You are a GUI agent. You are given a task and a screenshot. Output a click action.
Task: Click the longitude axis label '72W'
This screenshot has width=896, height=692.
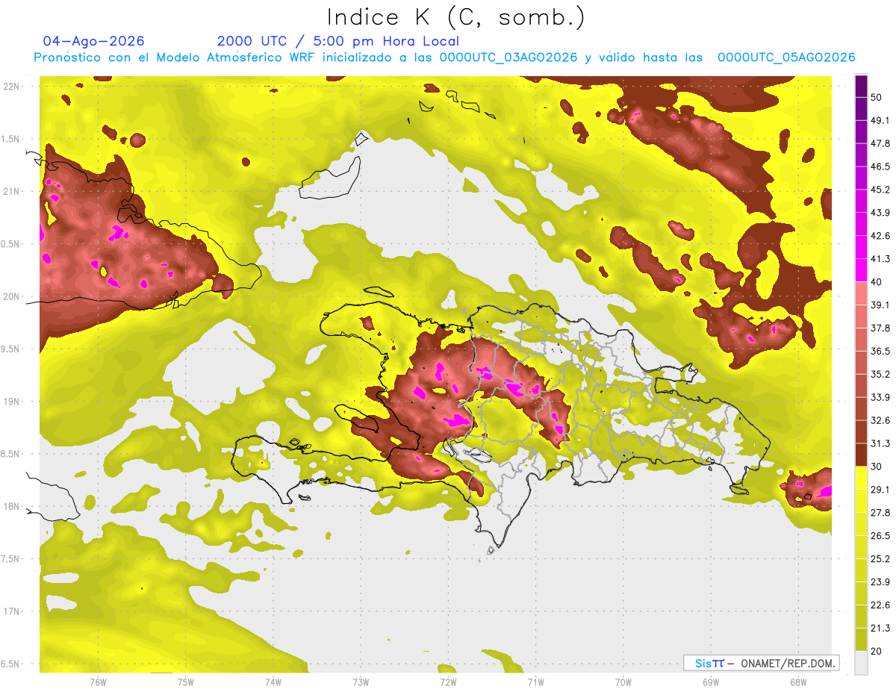(x=448, y=682)
